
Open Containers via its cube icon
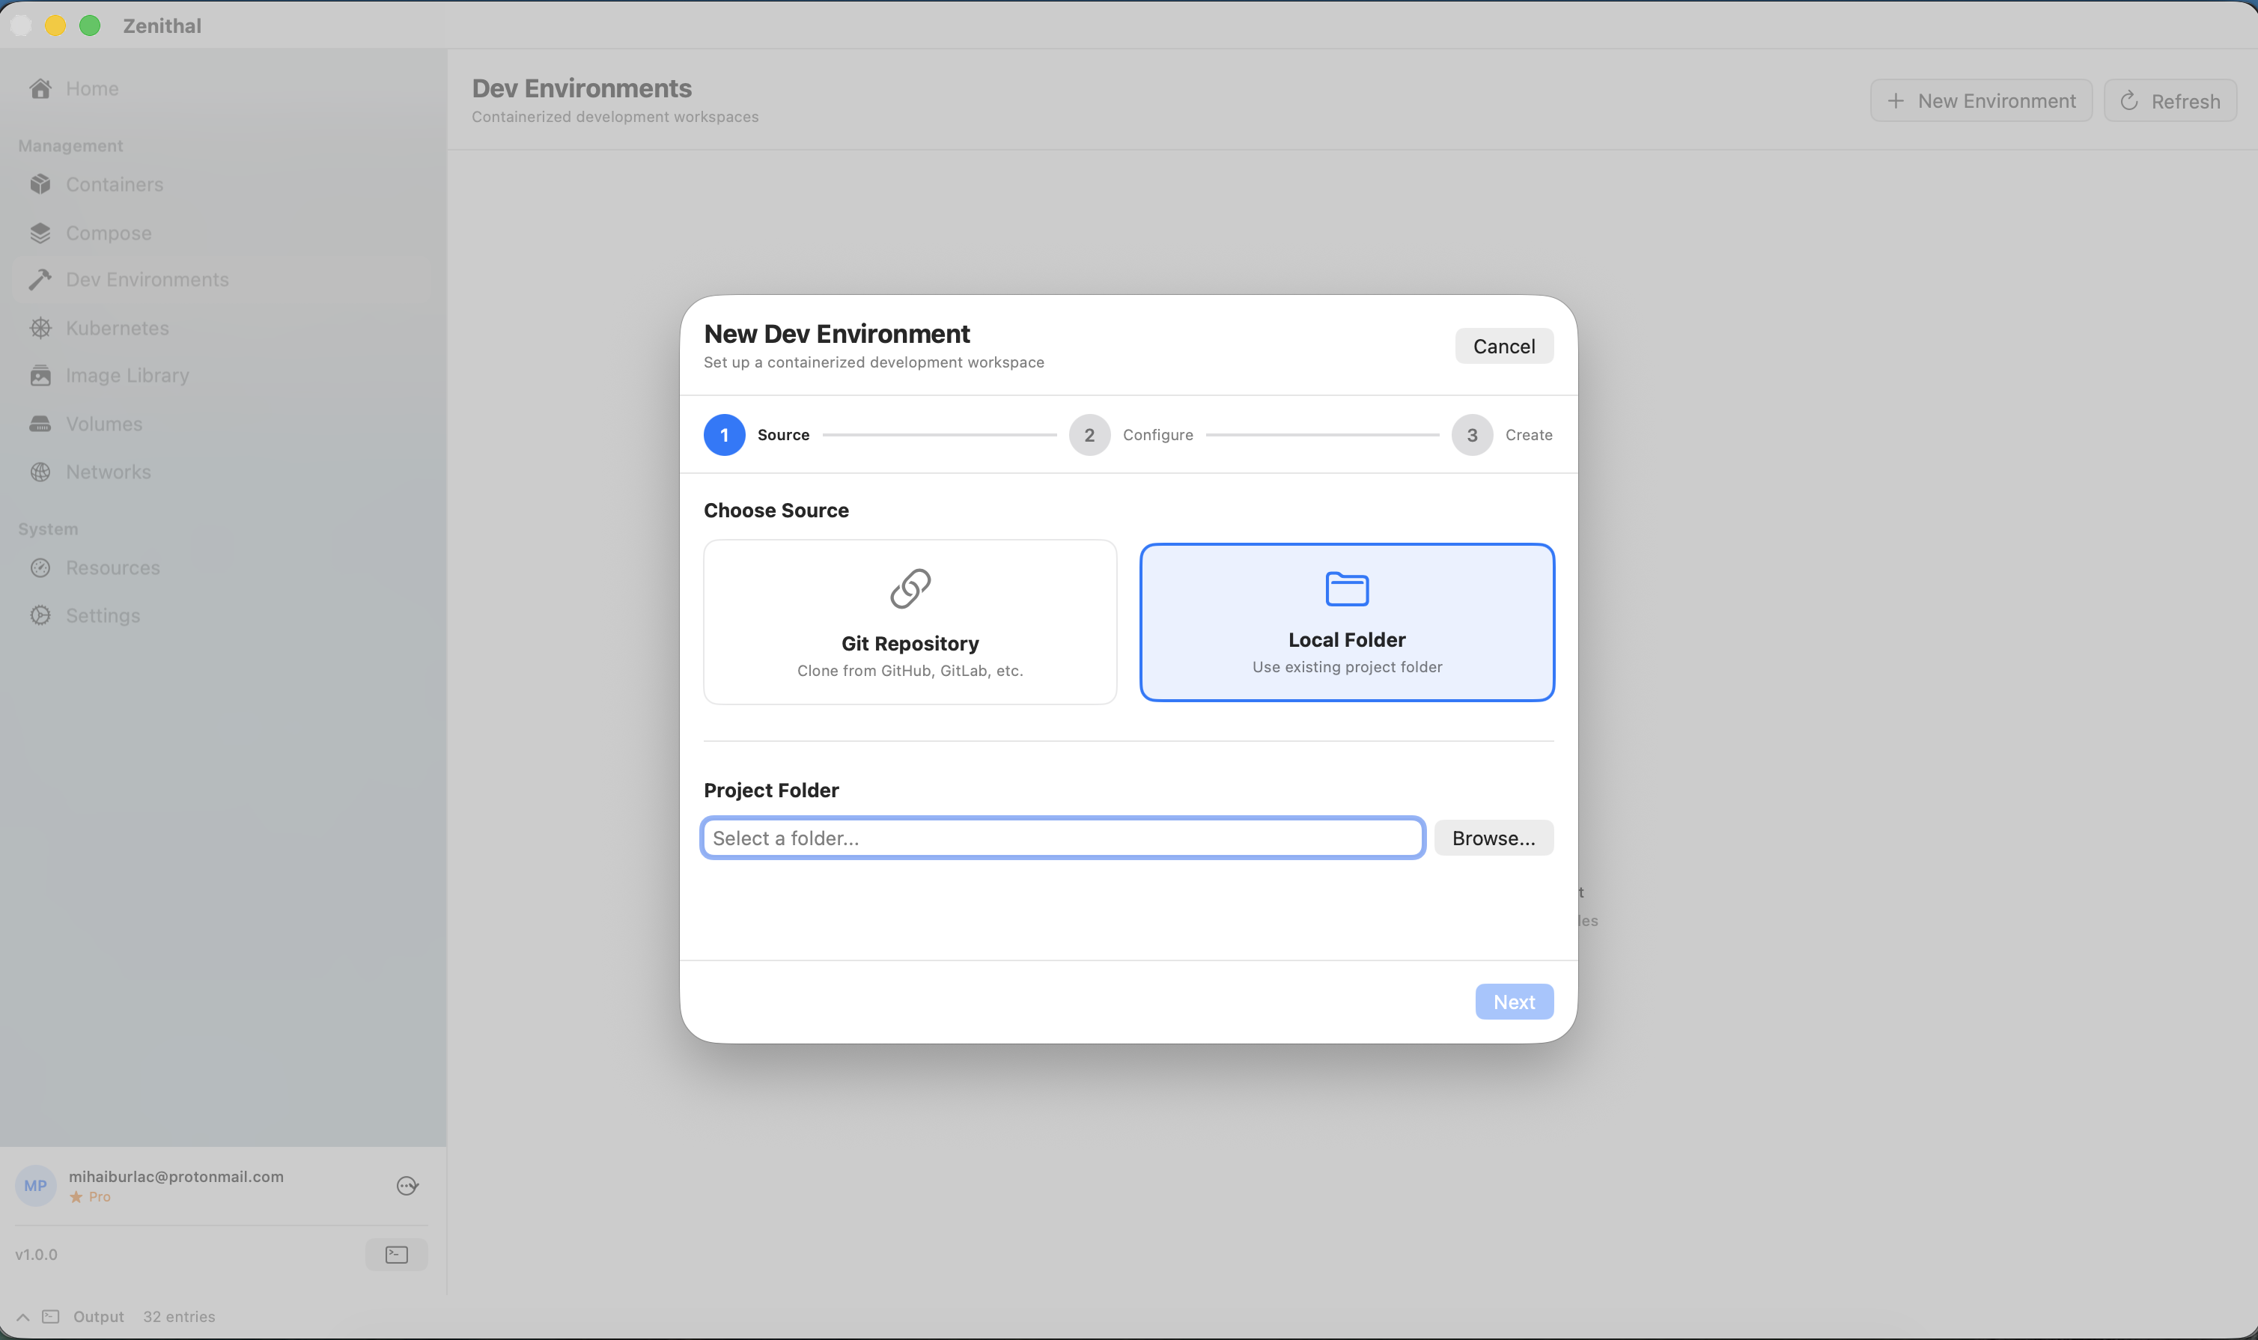40,184
